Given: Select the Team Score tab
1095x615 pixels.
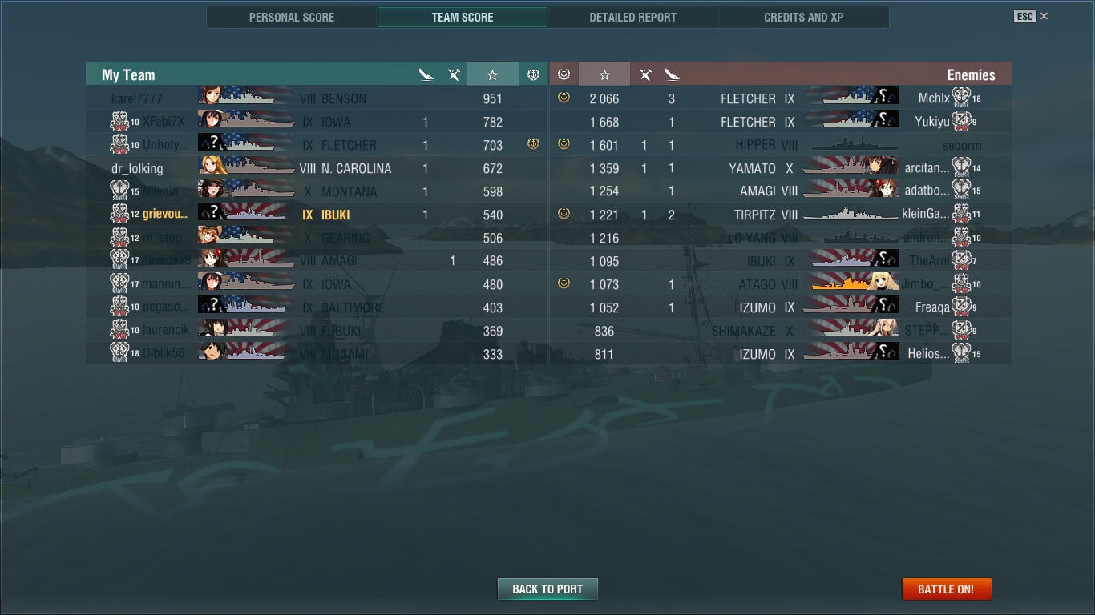Looking at the screenshot, I should click(463, 17).
